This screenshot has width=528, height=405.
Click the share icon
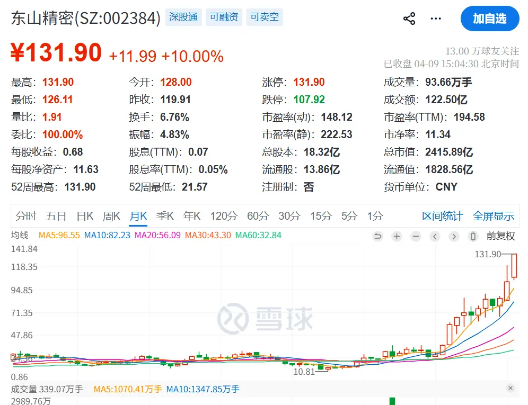408,18
